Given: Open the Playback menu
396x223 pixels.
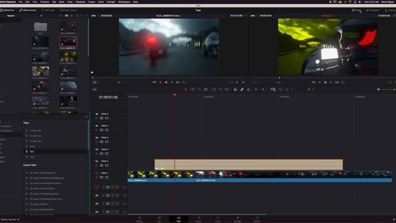Looking at the screenshot, I should [x=80, y=2].
